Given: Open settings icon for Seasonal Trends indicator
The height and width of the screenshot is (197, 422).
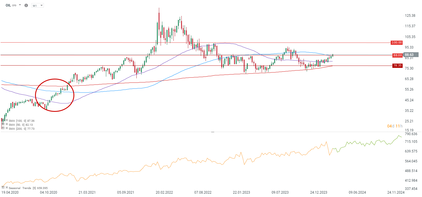Looking at the screenshot, I should pos(3,188).
